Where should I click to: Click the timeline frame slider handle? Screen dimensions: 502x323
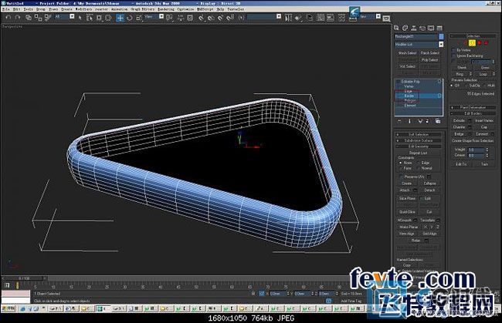(x=24, y=278)
